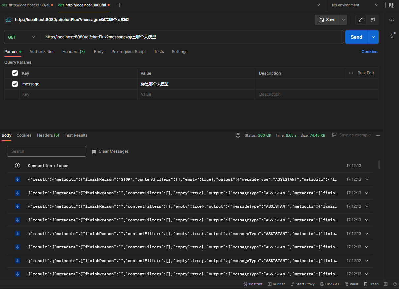Click the messages list vertical scrollbar

[379, 164]
